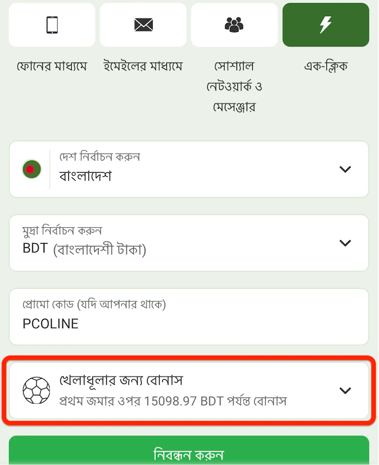Click the নিবন্ধন করুন register button
Image resolution: width=379 pixels, height=465 pixels.
coord(189,450)
